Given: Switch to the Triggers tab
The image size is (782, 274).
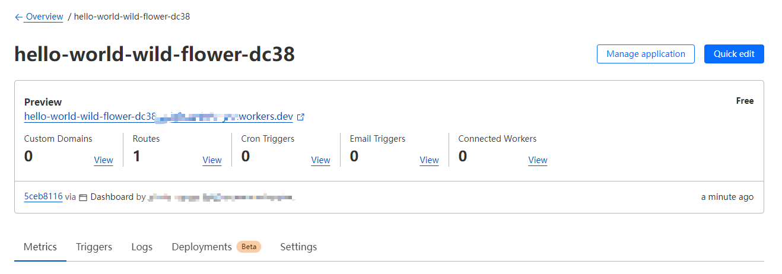Looking at the screenshot, I should 94,247.
